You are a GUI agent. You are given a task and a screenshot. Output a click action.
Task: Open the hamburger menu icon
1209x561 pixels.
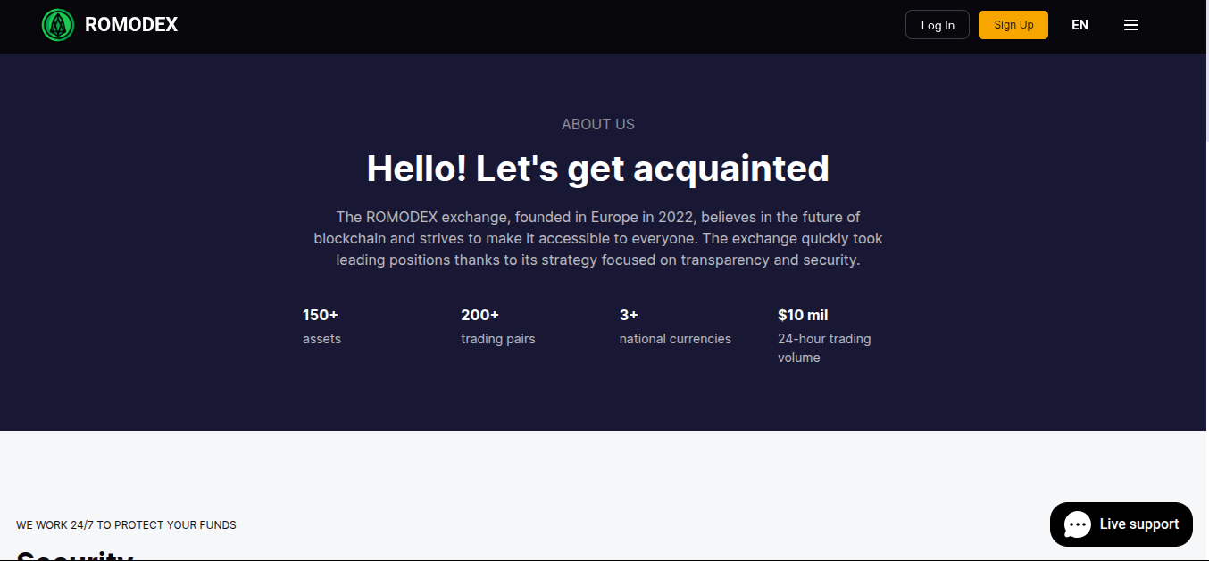point(1131,25)
